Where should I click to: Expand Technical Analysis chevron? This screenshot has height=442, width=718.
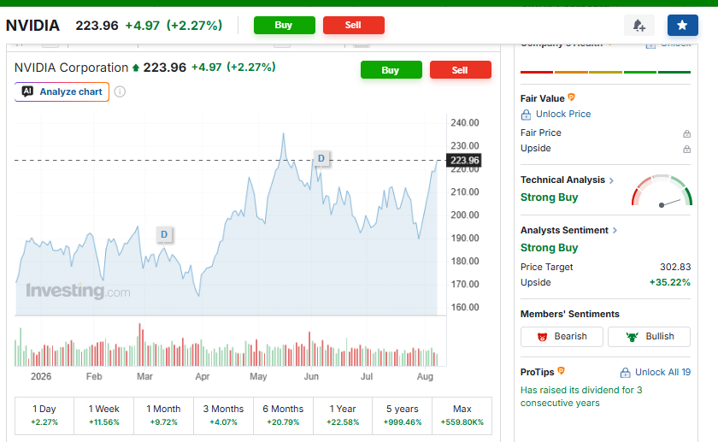pyautogui.click(x=611, y=180)
